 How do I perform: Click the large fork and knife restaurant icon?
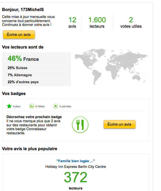click(x=80, y=125)
